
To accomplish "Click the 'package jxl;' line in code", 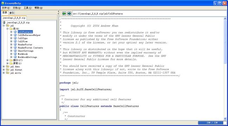I will (x=69, y=83).
